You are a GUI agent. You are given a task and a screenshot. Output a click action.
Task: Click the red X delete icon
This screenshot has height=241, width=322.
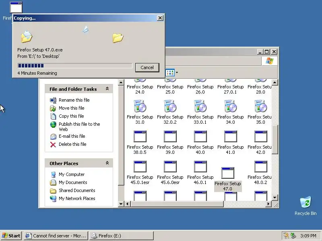click(53, 145)
